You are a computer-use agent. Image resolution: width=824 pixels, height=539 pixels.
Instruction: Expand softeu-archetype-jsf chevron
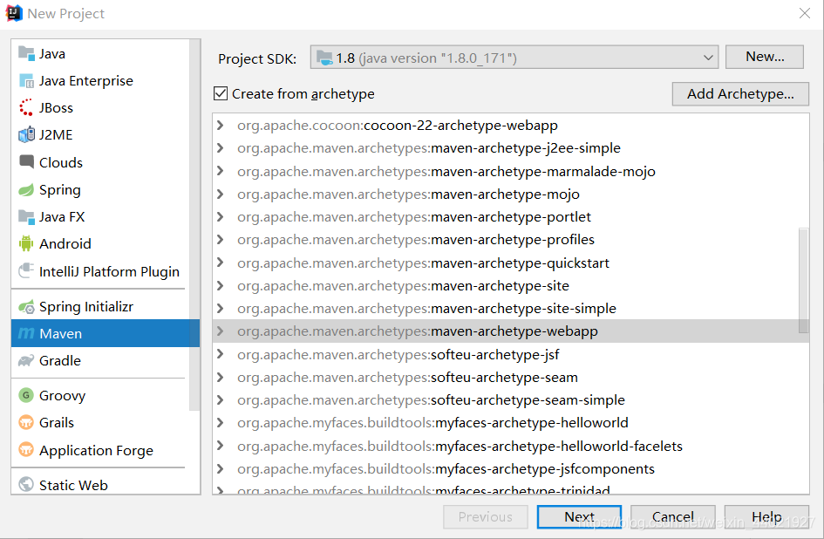point(221,354)
